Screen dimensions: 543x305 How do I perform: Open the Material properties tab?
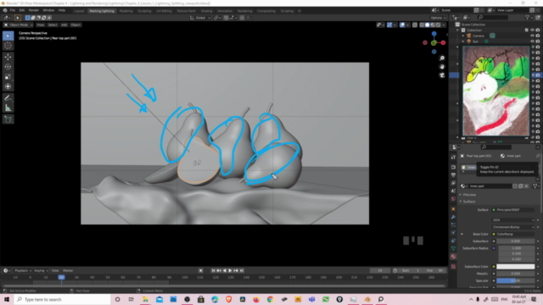point(453,257)
